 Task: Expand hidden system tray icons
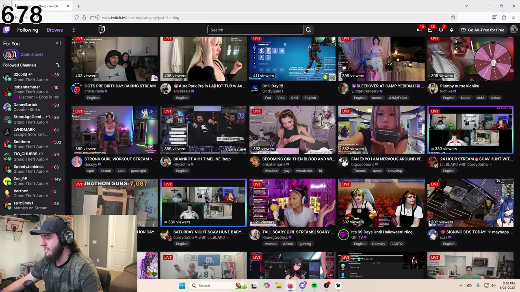(x=460, y=286)
